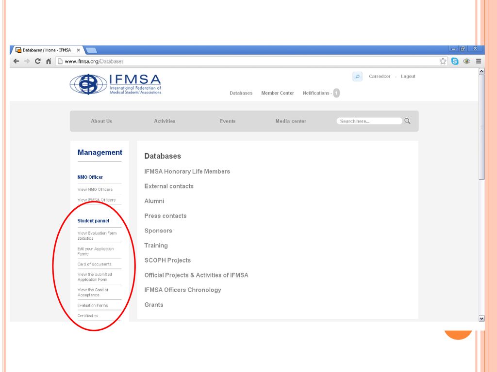Image resolution: width=497 pixels, height=372 pixels.
Task: Click the browser forward arrow
Action: click(27, 62)
